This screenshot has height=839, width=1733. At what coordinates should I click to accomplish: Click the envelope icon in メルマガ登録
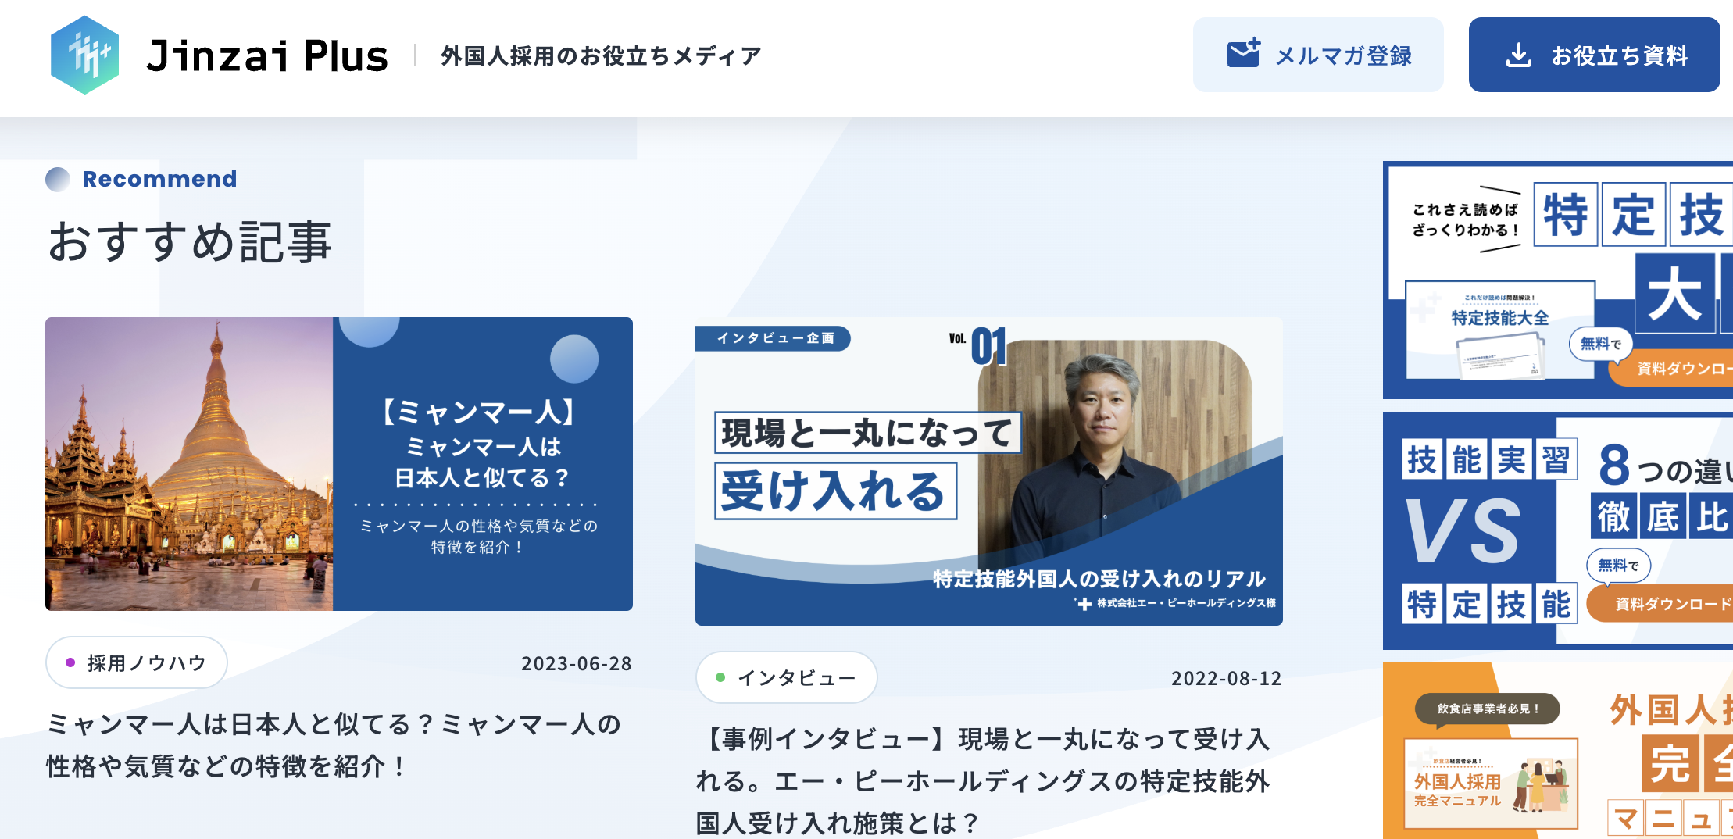pos(1243,54)
